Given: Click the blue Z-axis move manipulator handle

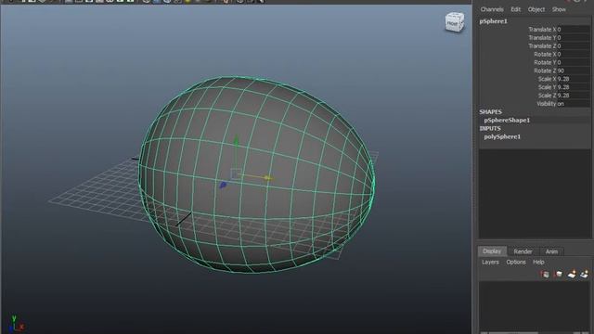Looking at the screenshot, I should point(223,185).
